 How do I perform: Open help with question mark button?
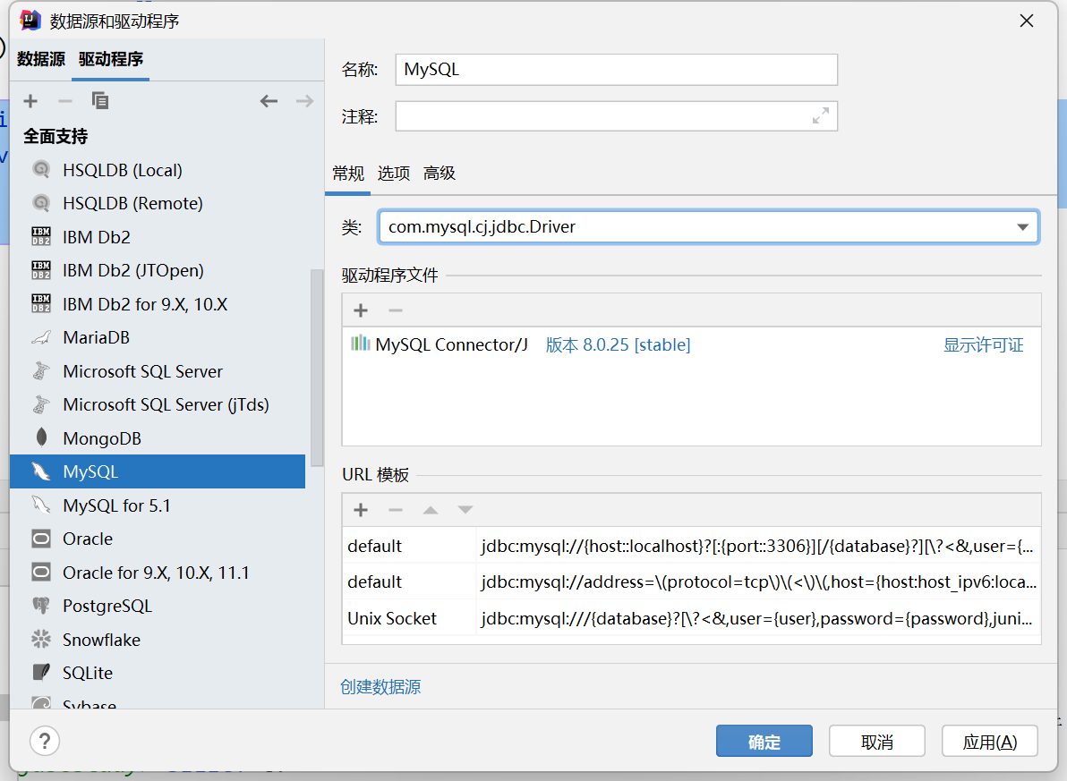pos(45,741)
